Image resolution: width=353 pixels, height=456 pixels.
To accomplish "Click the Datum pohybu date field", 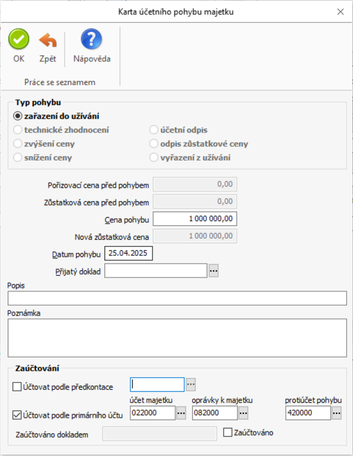I will [128, 254].
